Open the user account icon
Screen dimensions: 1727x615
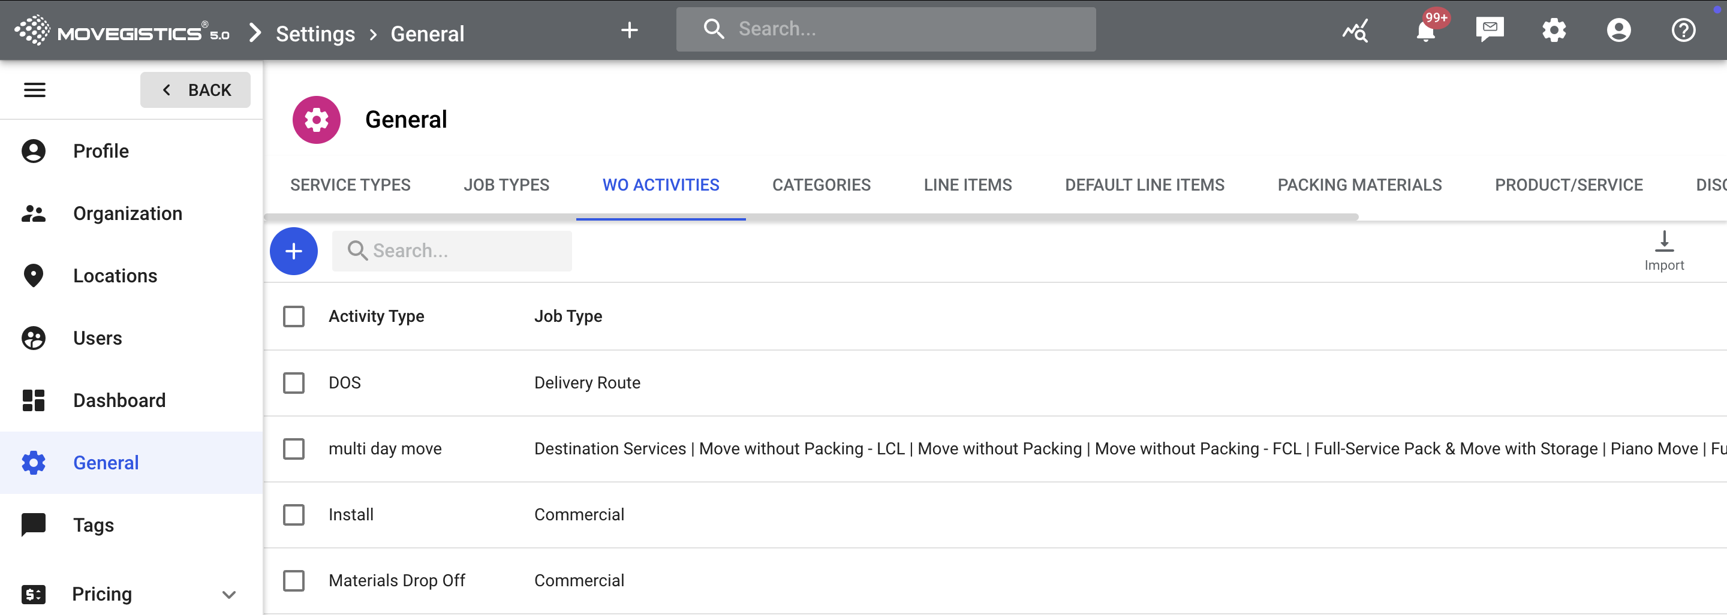(x=1618, y=30)
